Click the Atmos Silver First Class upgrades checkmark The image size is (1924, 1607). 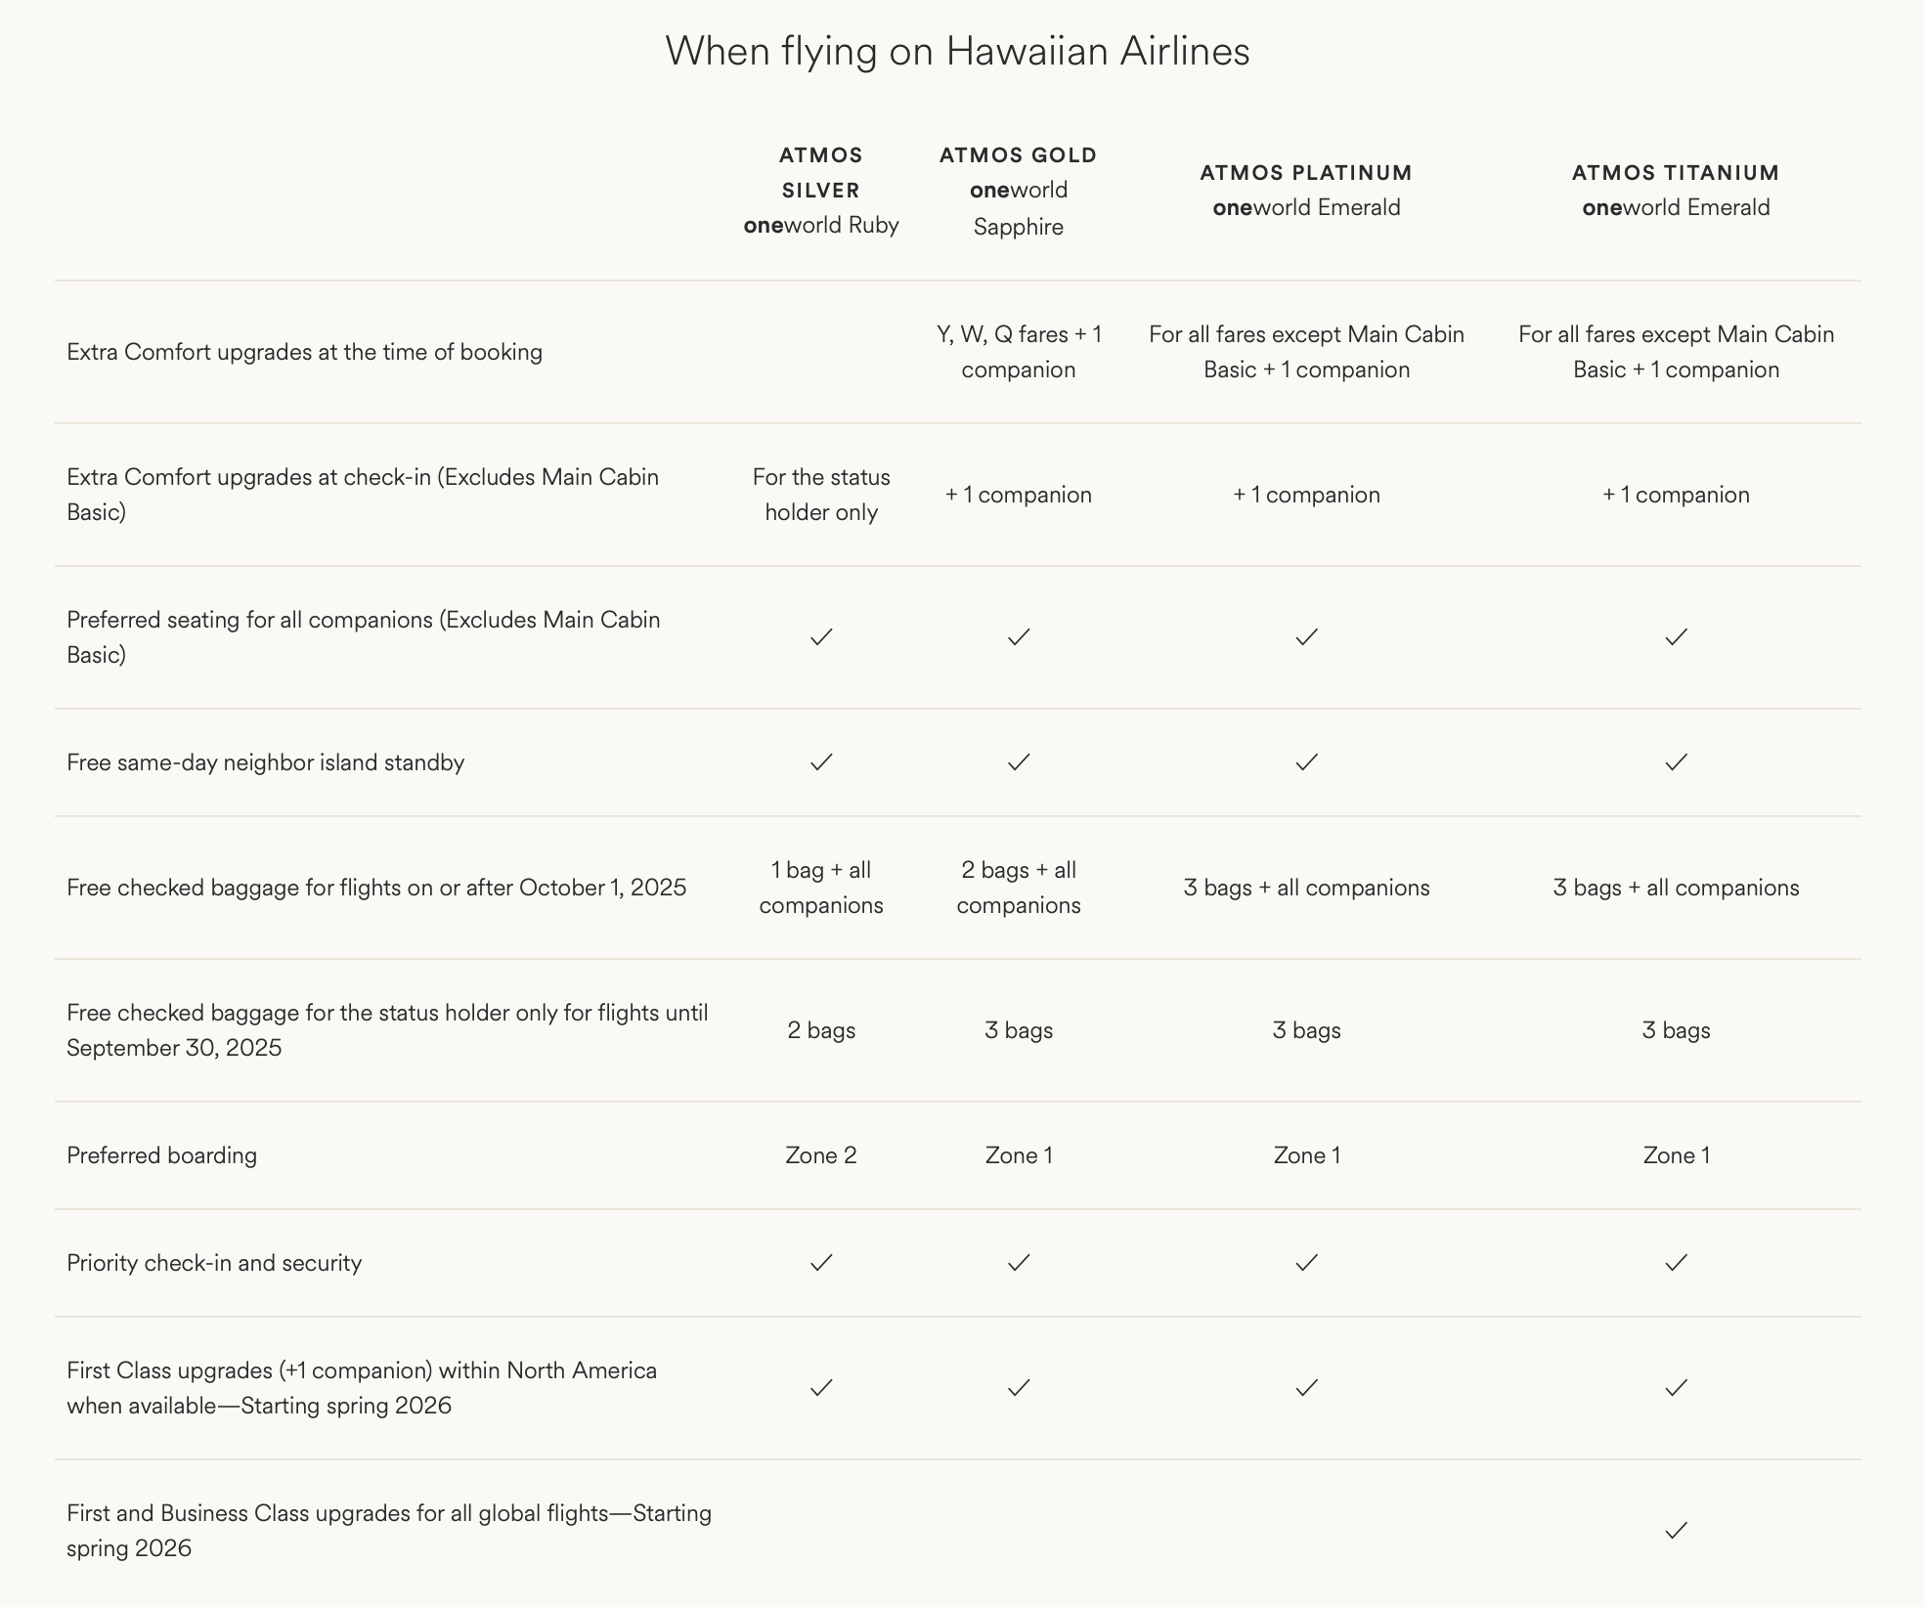(x=821, y=1388)
